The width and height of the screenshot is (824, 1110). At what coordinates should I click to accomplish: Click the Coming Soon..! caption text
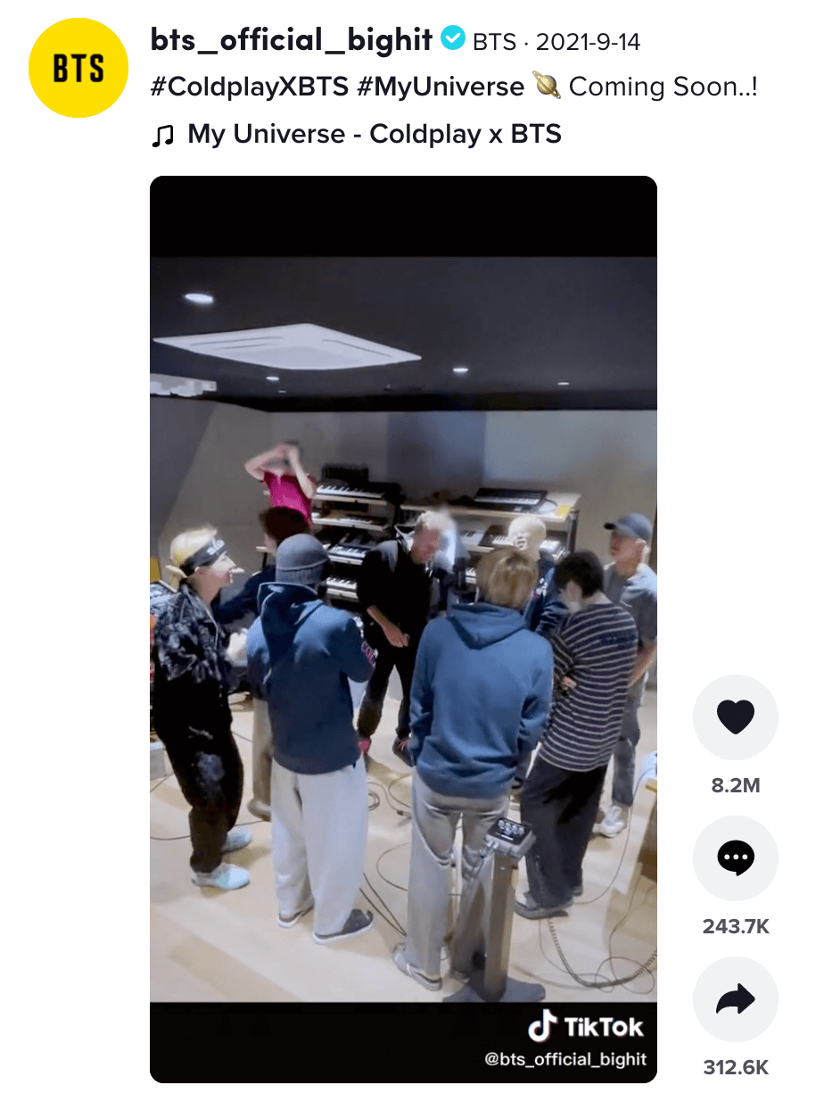tap(663, 87)
